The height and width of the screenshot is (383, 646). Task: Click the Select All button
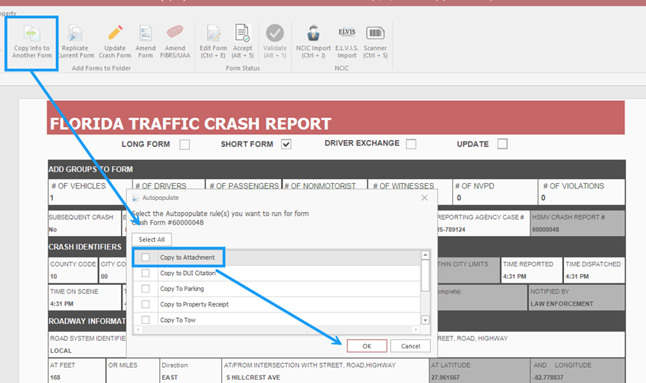152,240
